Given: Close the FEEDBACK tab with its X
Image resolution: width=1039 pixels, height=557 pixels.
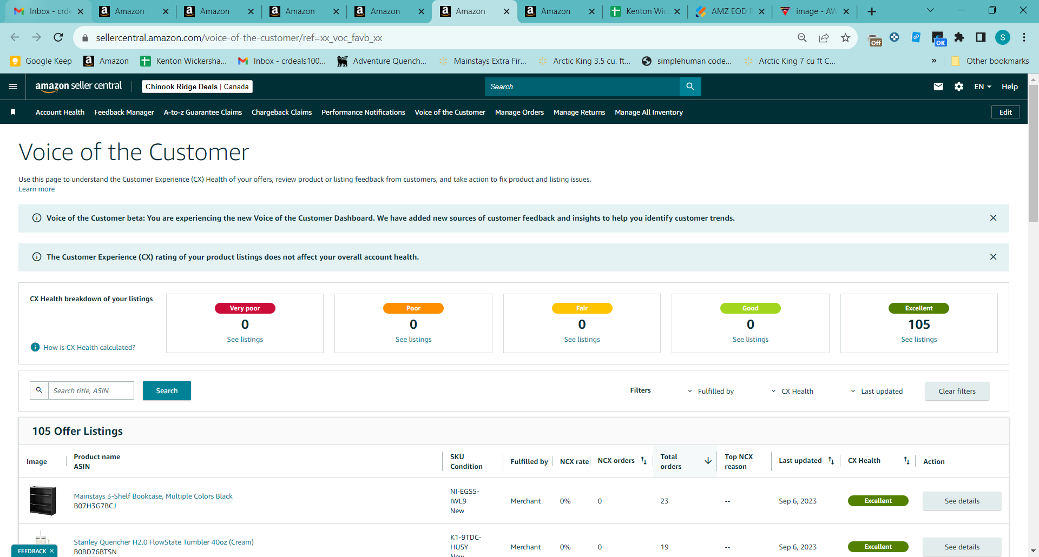Looking at the screenshot, I should (51, 551).
